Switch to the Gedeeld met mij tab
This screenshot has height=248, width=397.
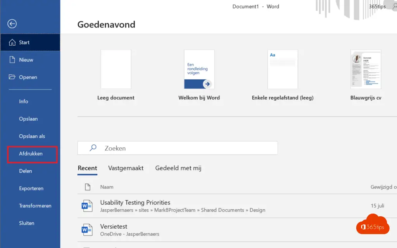(178, 168)
